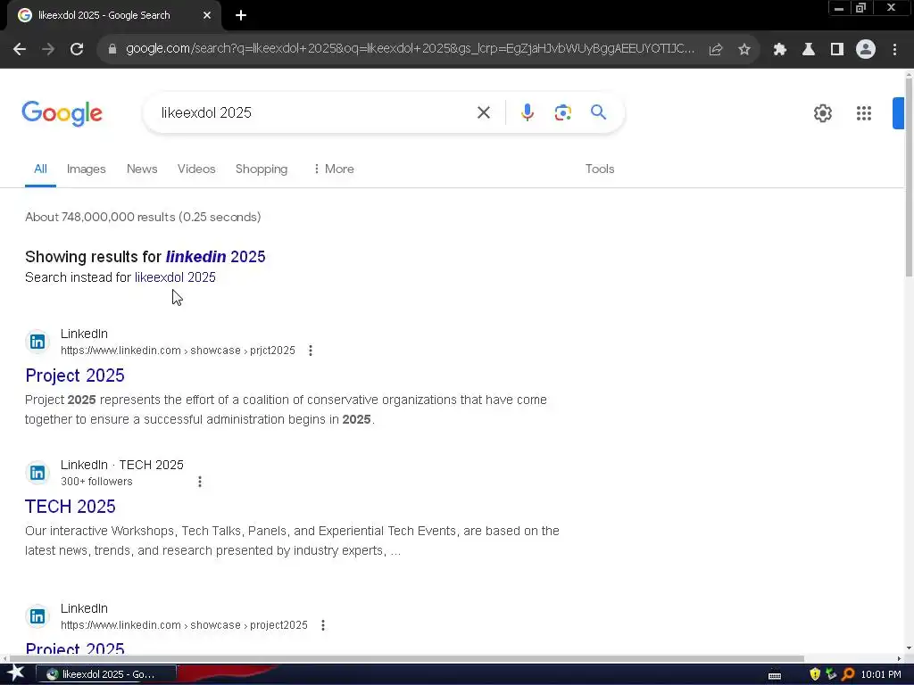Toggle the browser side panel icon
Screen dimensions: 914x685
tap(837, 50)
